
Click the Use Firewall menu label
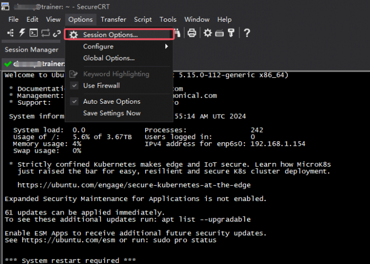pyautogui.click(x=101, y=86)
